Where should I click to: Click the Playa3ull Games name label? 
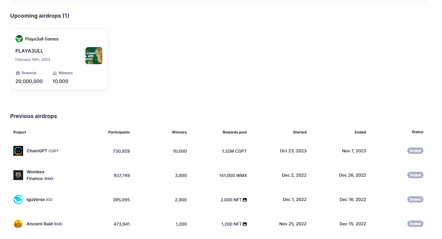pyautogui.click(x=42, y=39)
